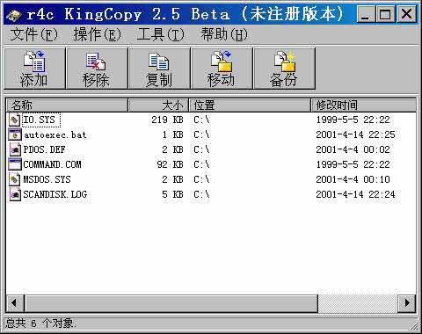Select the PDOS.DEF file name
Image resolution: width=422 pixels, height=334 pixels.
click(44, 149)
